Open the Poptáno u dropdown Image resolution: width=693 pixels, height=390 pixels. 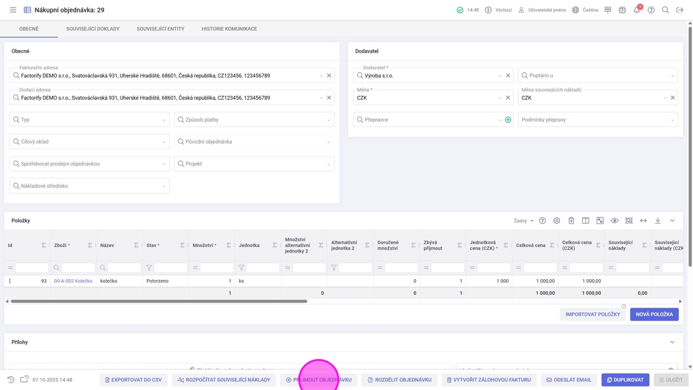pos(598,76)
